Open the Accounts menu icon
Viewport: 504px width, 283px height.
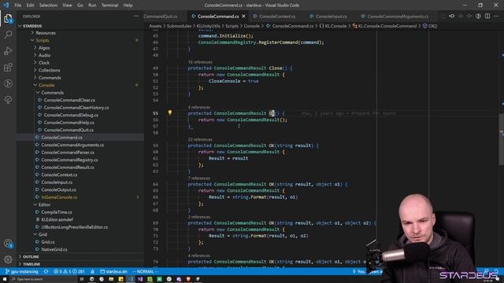8,244
